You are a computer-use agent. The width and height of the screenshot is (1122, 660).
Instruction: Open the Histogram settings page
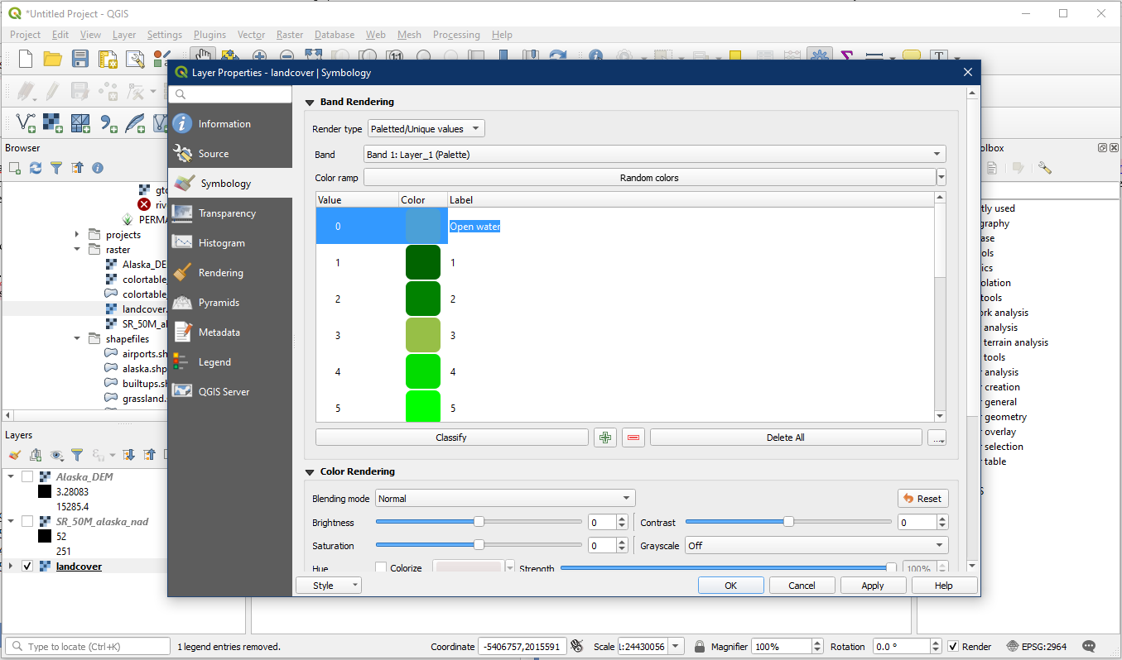(221, 243)
